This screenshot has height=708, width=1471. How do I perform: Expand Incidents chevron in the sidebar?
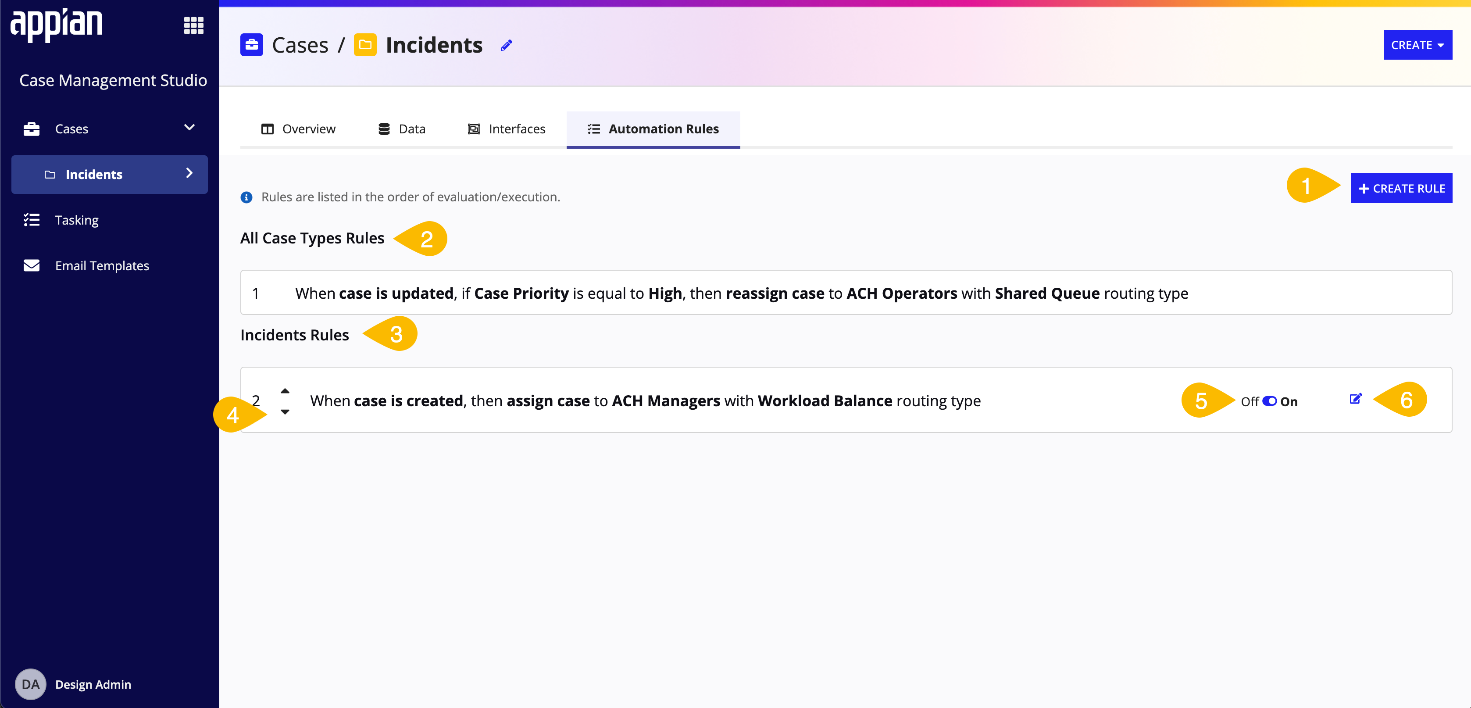pos(189,173)
